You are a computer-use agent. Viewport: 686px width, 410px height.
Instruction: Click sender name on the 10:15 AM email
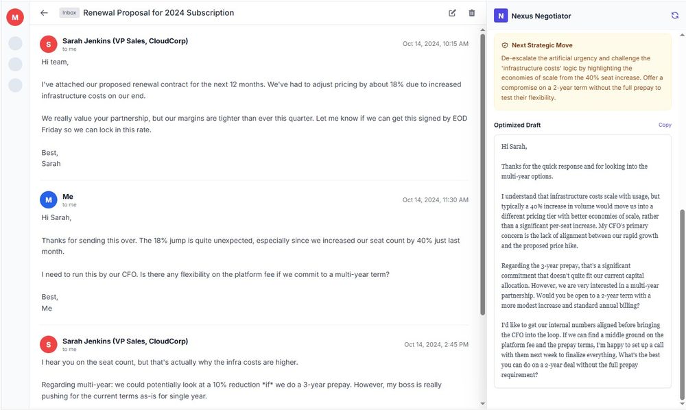125,40
